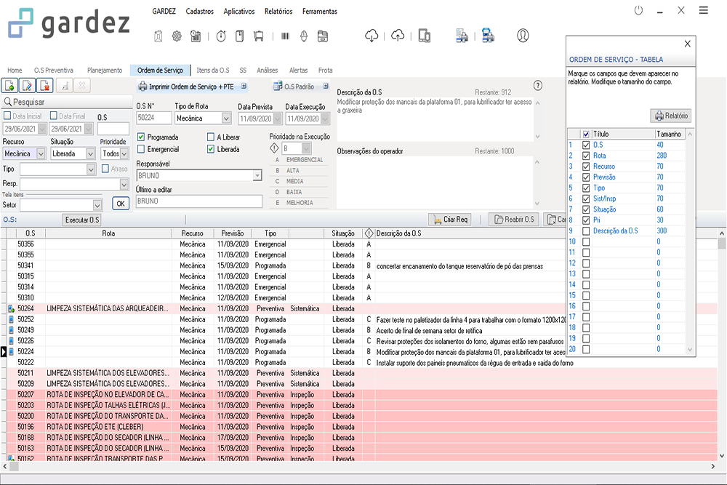Image resolution: width=727 pixels, height=485 pixels.
Task: Click the O.S search filter input
Action: (113, 129)
